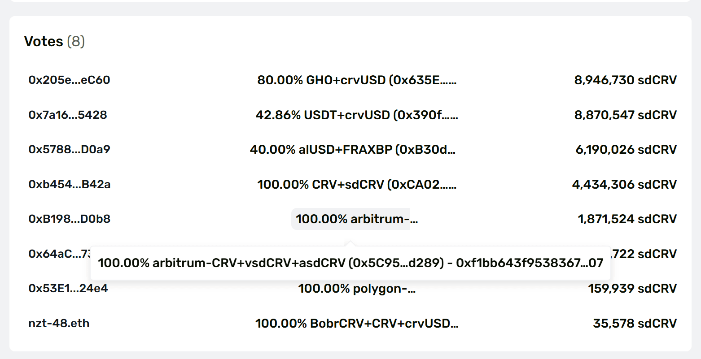The height and width of the screenshot is (359, 701).
Task: Open voter profile nzt-48.eth
Action: coord(59,324)
